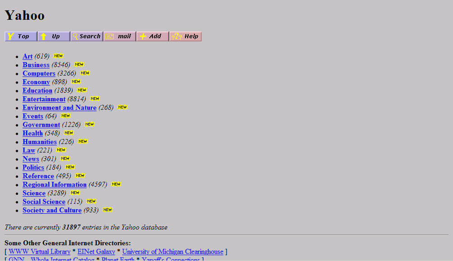Open the EINet Galaxy directory link
This screenshot has width=453, height=261.
coord(96,252)
